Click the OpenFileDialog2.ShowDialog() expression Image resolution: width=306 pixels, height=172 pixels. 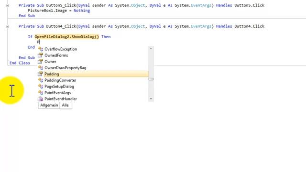(x=67, y=37)
